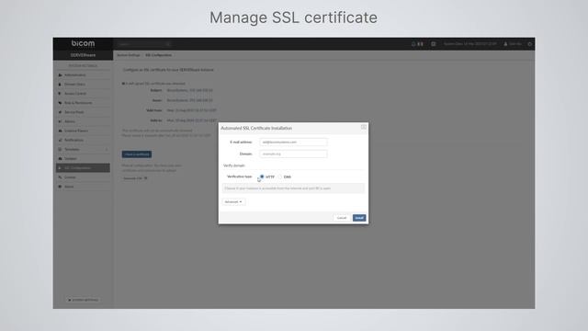Click the power icon in the top bar
The height and width of the screenshot is (331, 588).
tap(529, 44)
